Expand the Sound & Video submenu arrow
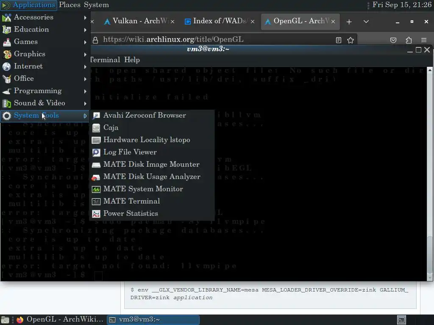This screenshot has width=434, height=325. (85, 104)
